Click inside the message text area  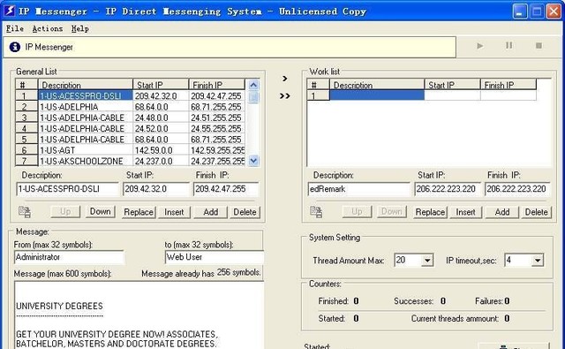[139, 315]
